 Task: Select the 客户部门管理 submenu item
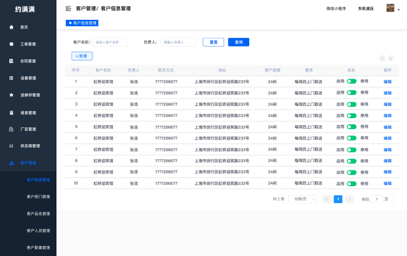pyautogui.click(x=38, y=197)
